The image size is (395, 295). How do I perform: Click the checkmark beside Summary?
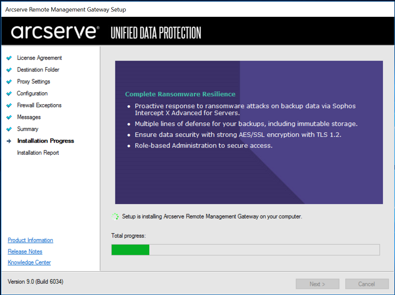tap(9, 129)
